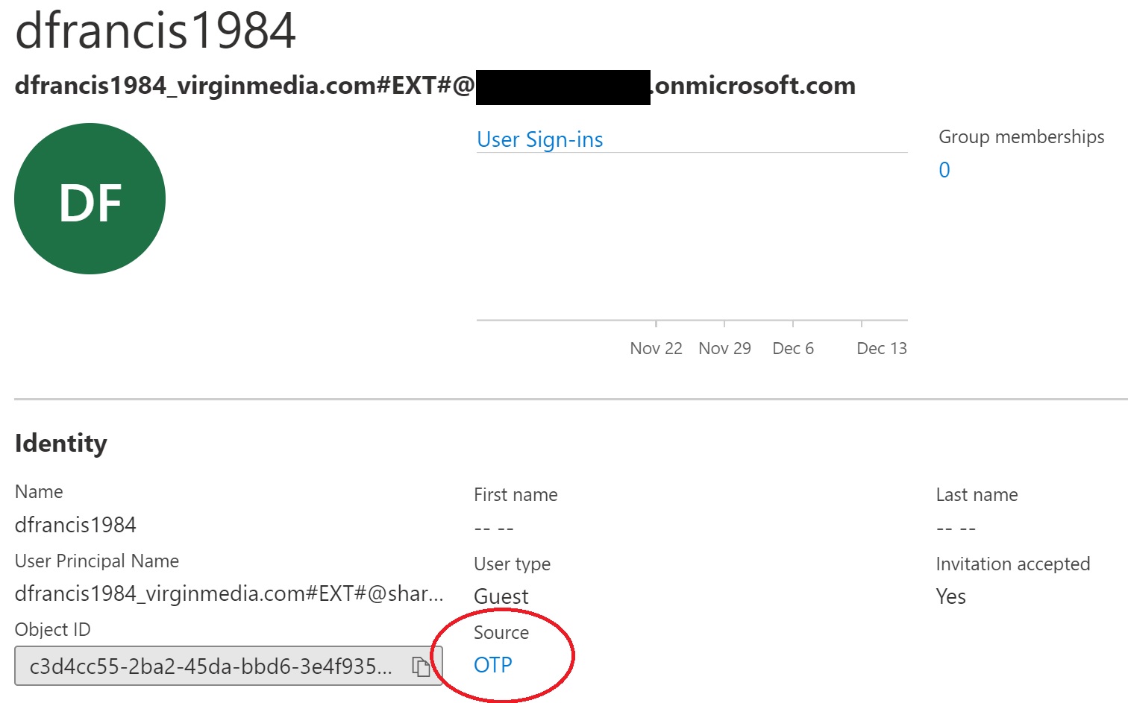Click the Identity section heading
The height and width of the screenshot is (703, 1128).
coord(60,443)
